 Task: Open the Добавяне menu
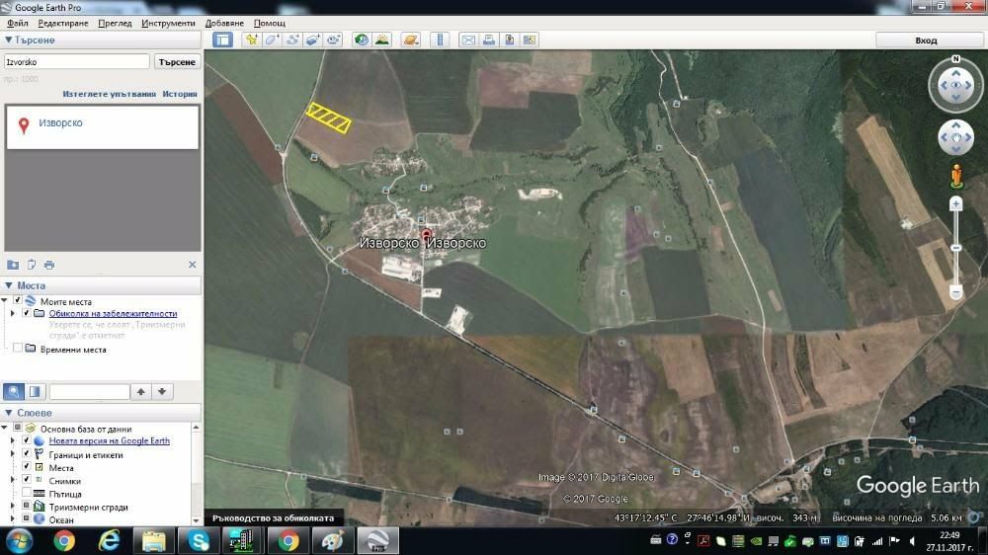(224, 23)
